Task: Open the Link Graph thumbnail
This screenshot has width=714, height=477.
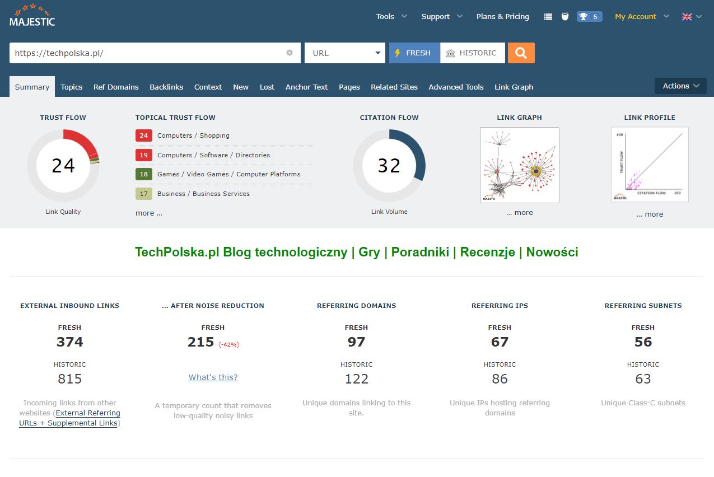Action: (x=519, y=165)
